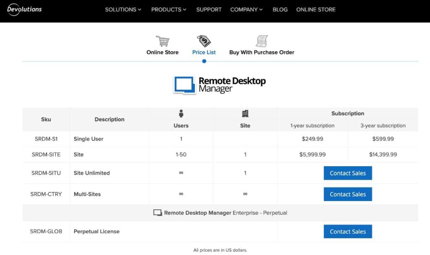Click Contact Sales for Multi-Sites
The width and height of the screenshot is (430, 255).
[348, 194]
